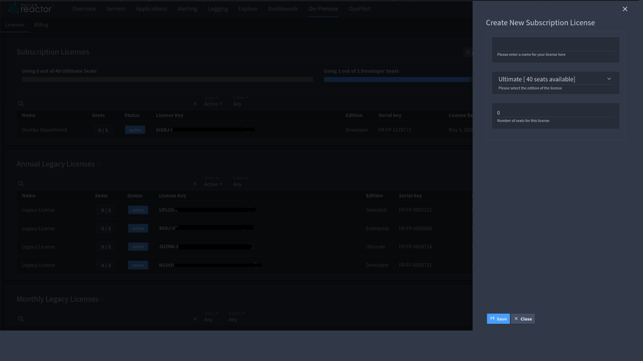Save the new subscription license
643x361 pixels.
(498, 319)
